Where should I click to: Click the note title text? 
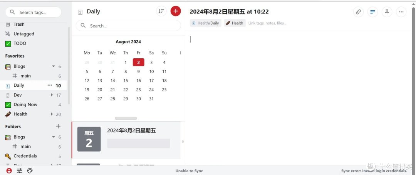229,12
